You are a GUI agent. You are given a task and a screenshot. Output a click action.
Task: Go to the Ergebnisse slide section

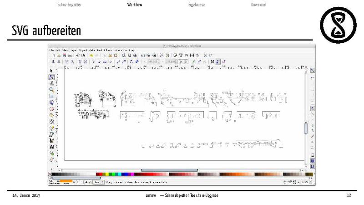(197, 5)
